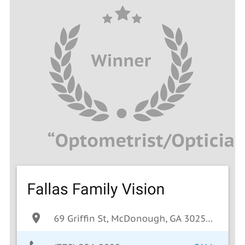The width and height of the screenshot is (245, 245).
Task: Select the Fallas Family Vision title
Action: pyautogui.click(x=96, y=189)
